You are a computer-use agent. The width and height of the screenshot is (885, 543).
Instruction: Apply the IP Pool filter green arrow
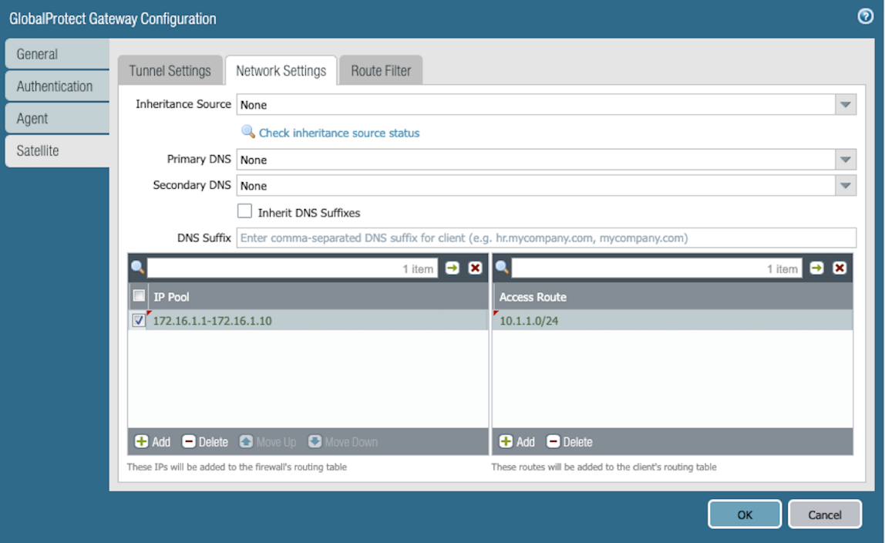coord(452,268)
